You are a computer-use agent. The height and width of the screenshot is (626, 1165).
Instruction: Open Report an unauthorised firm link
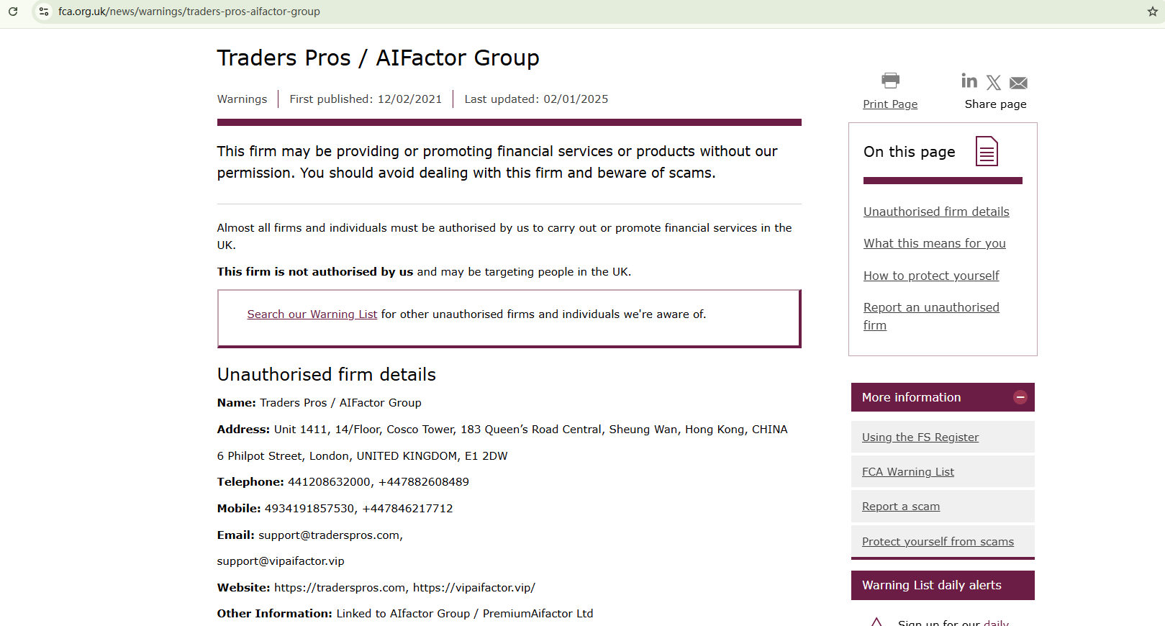coord(931,308)
